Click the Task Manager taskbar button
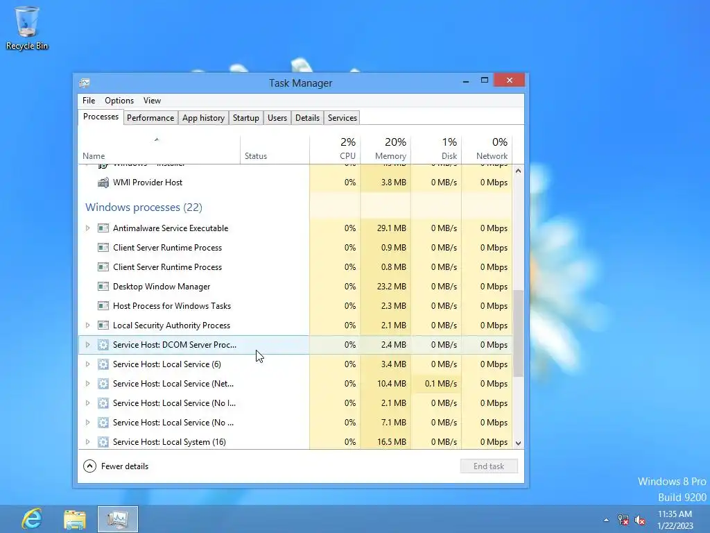Image resolution: width=710 pixels, height=533 pixels. [x=118, y=519]
